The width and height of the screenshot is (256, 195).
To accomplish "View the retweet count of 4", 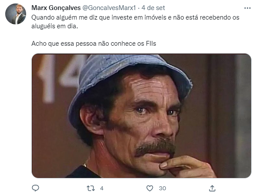I will pos(102,188).
